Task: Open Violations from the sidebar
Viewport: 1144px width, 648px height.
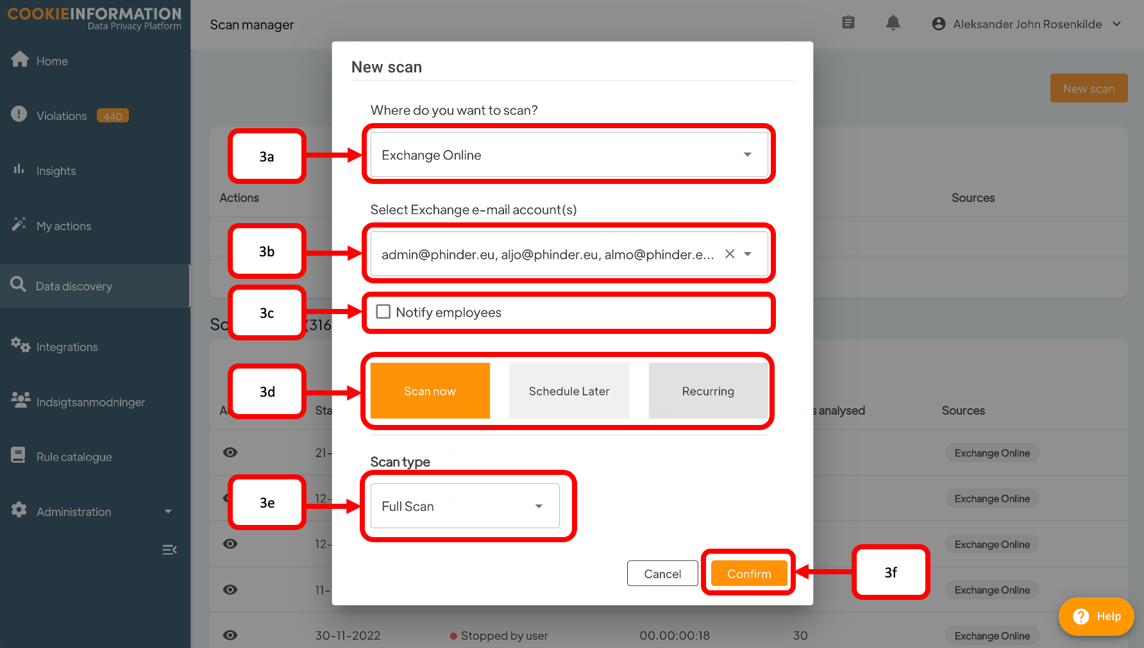Action: (x=62, y=116)
